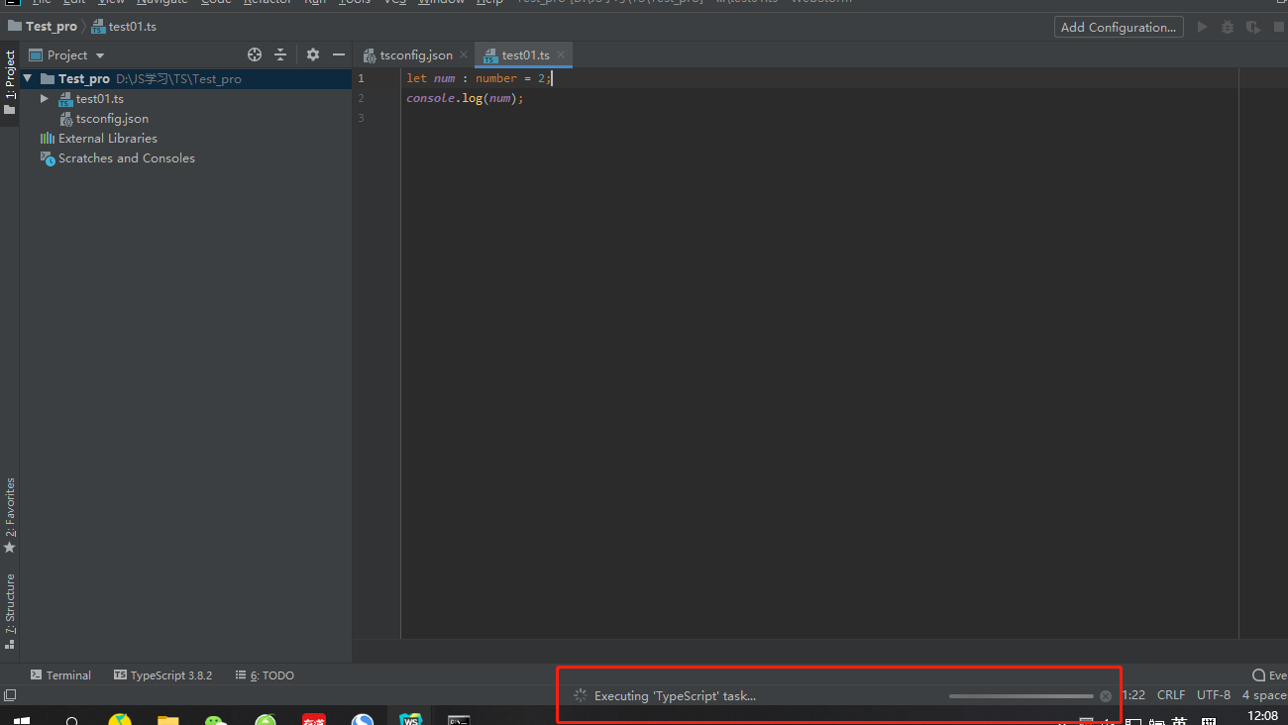
Task: Click gutter line number 3
Action: pos(361,118)
